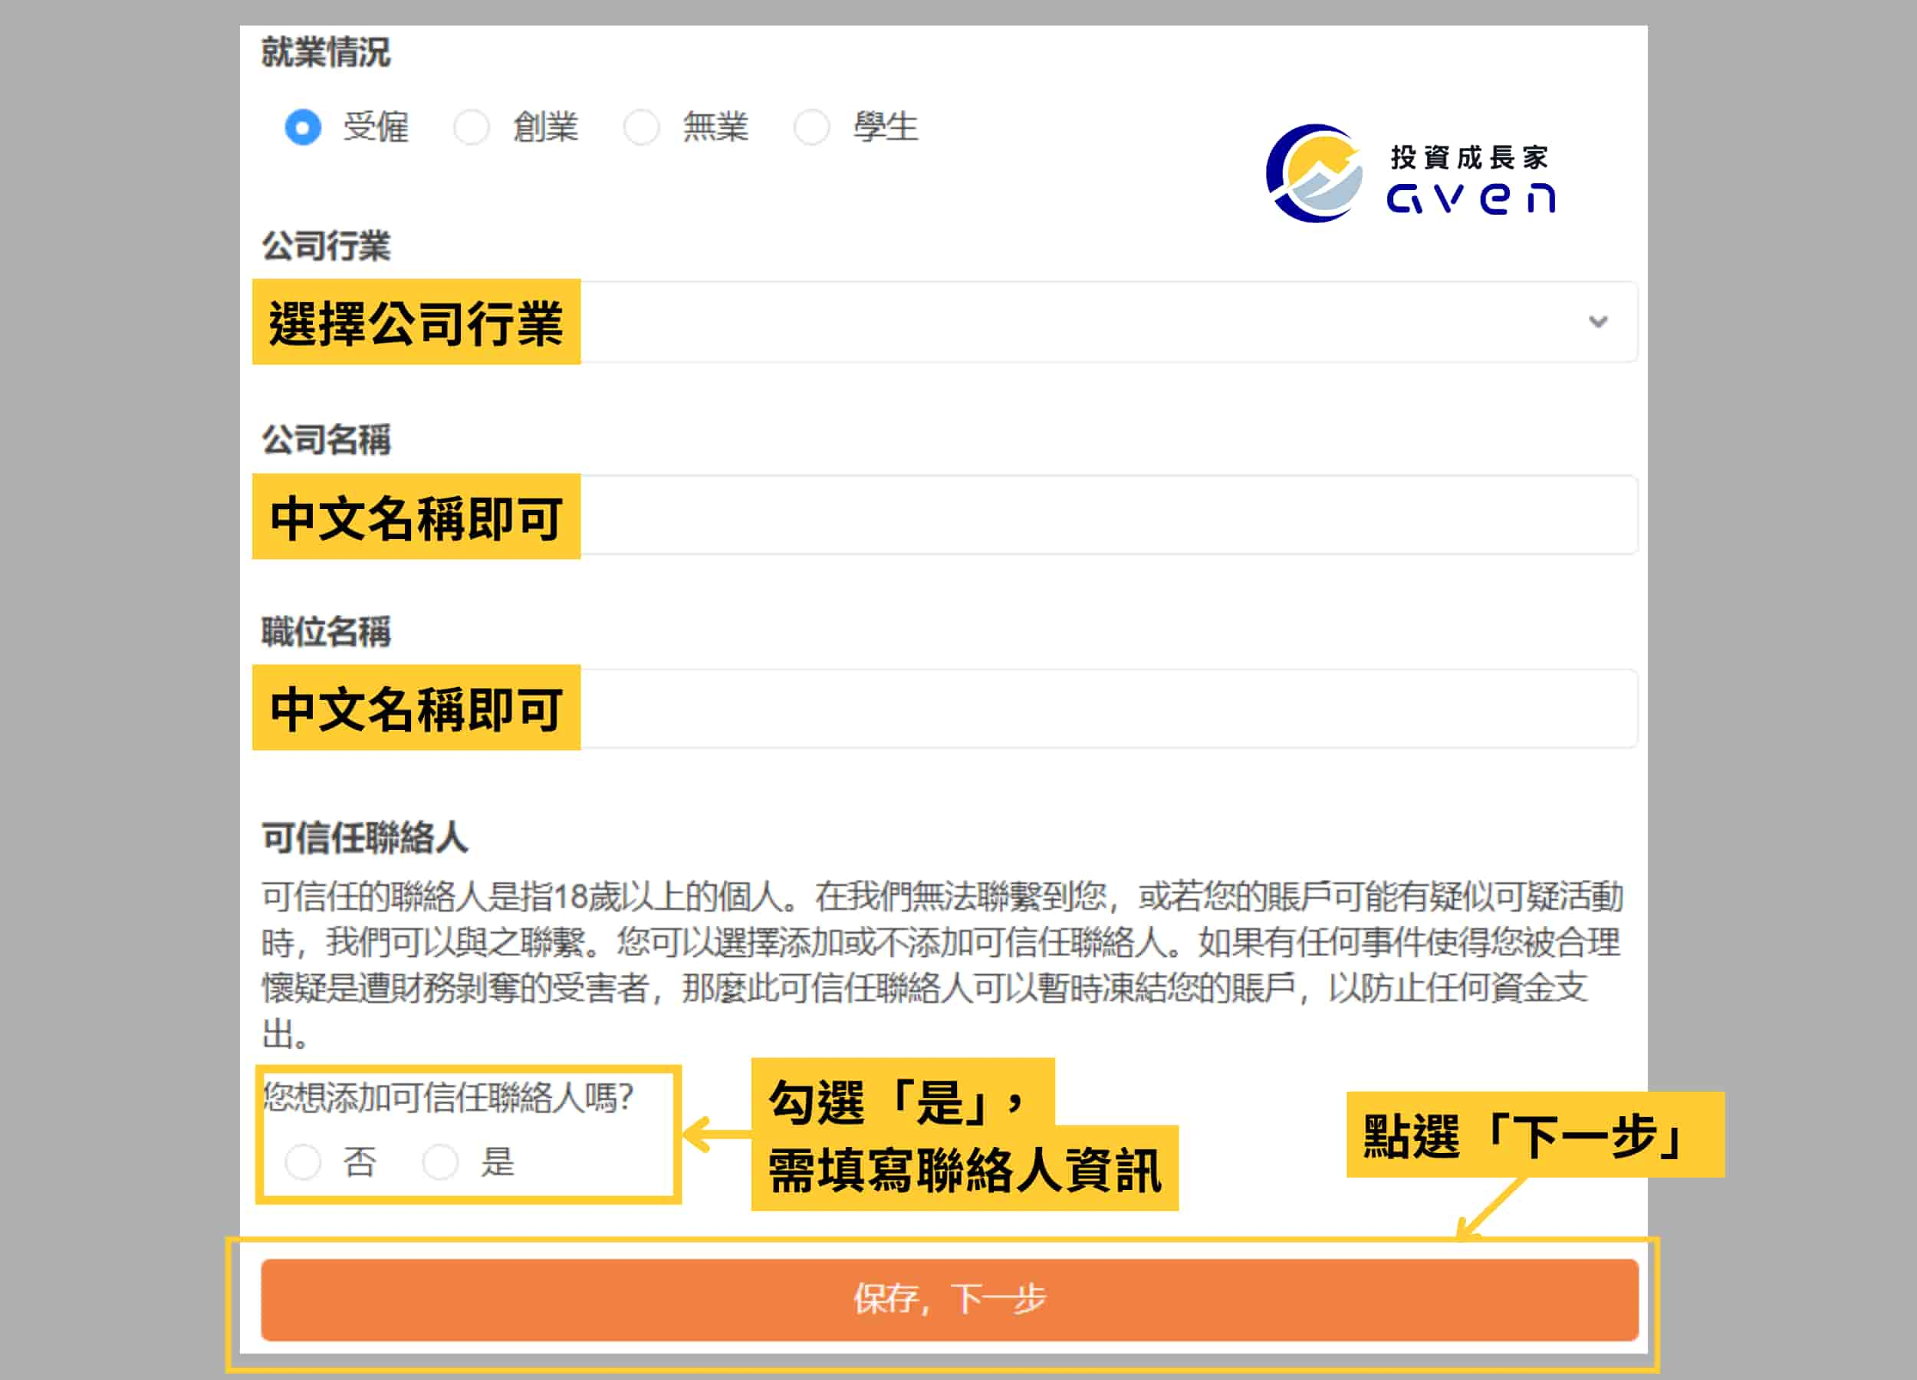1917x1380 pixels.
Task: Choose the 無業 radio option
Action: [642, 127]
